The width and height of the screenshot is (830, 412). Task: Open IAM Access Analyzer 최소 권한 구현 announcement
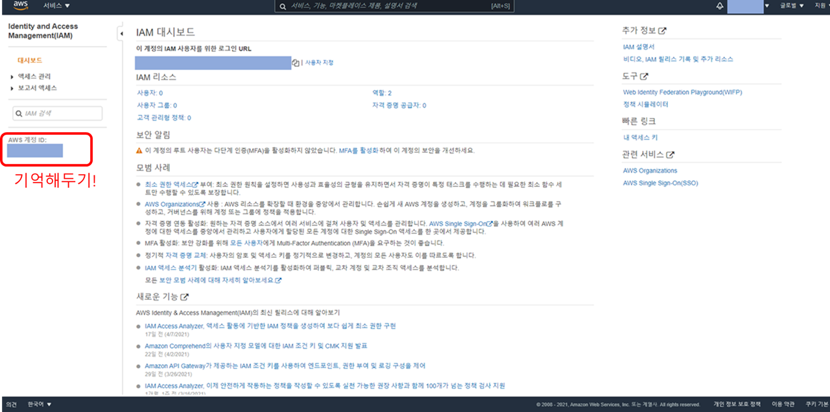coord(270,326)
